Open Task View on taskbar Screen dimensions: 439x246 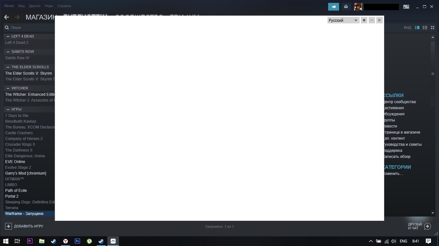pos(17,241)
